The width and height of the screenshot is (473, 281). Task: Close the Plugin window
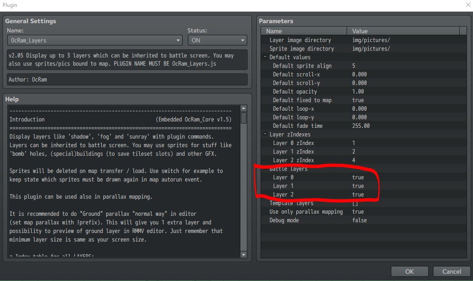468,5
